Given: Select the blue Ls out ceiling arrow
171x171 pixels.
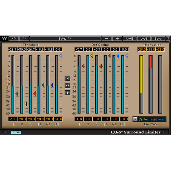Looking at the screenshot, I should click(x=109, y=56).
